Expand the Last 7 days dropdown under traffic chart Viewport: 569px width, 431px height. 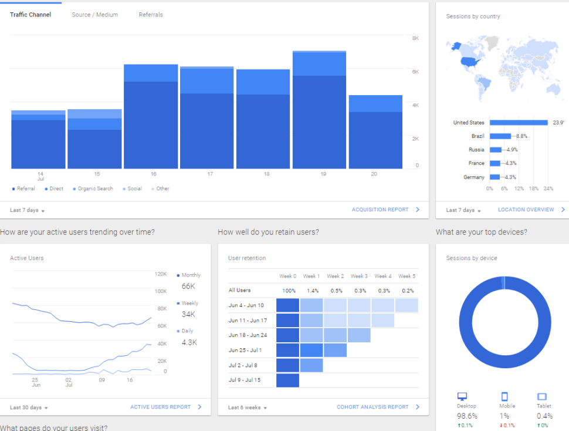pyautogui.click(x=27, y=210)
